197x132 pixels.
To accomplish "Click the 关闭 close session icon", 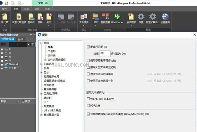I will click(x=49, y=16).
